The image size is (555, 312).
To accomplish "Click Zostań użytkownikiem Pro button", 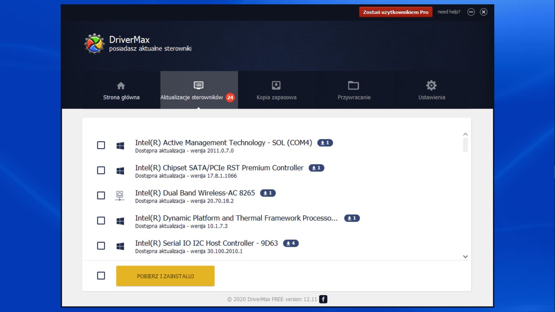I will (x=396, y=12).
